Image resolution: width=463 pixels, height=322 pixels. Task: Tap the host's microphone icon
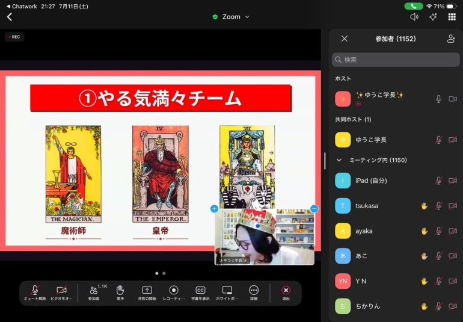[x=438, y=99]
